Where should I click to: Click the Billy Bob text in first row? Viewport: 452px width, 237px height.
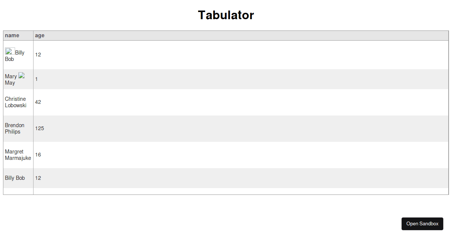[x=15, y=56]
